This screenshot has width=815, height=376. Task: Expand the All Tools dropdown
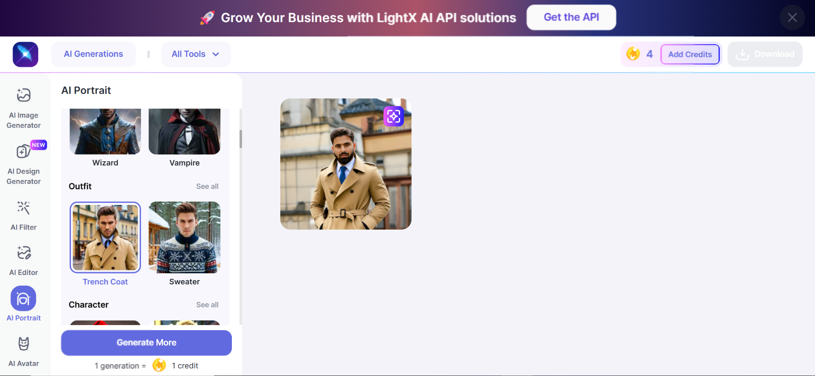click(196, 54)
